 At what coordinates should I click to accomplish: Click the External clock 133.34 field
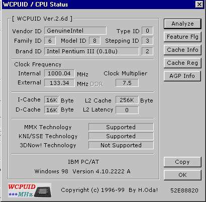(x=59, y=83)
